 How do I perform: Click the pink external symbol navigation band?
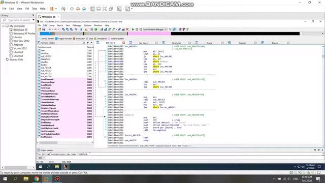(x=149, y=34)
